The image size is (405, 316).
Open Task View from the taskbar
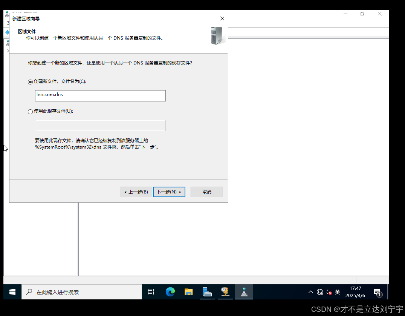(151, 292)
